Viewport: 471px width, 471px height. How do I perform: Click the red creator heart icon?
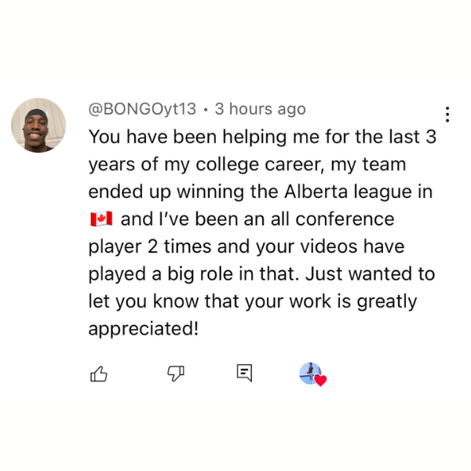pos(320,381)
